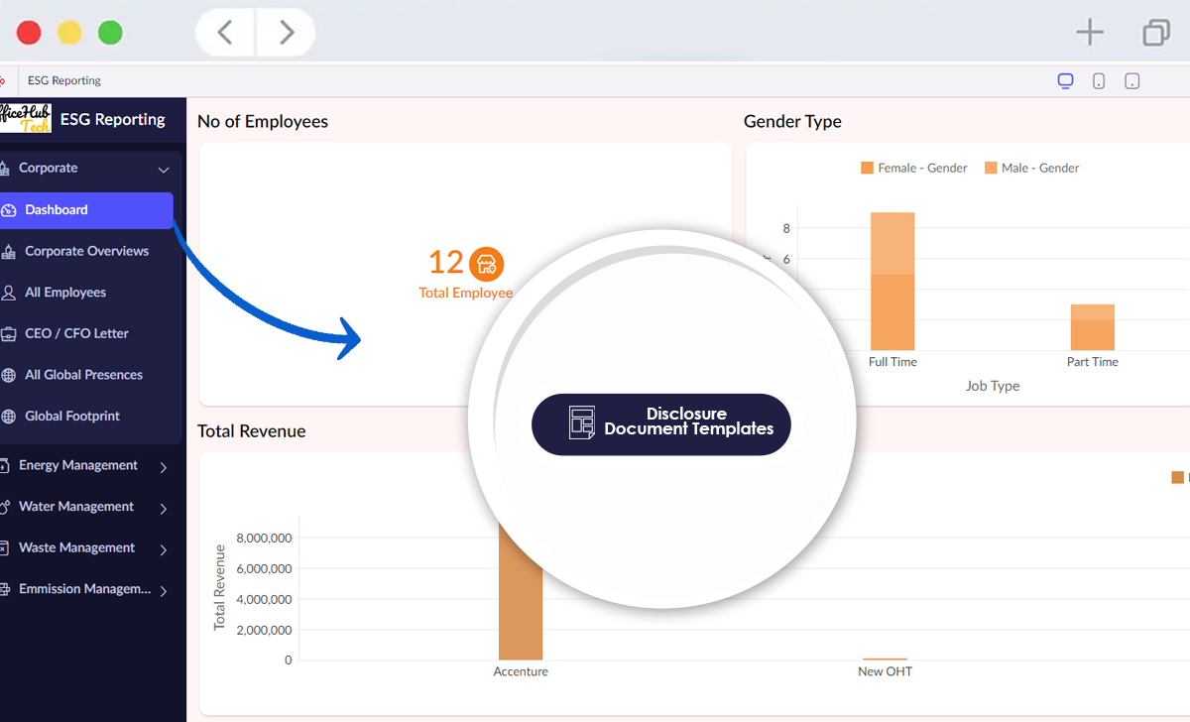Click the Disclosure Document Templates button

pos(660,423)
